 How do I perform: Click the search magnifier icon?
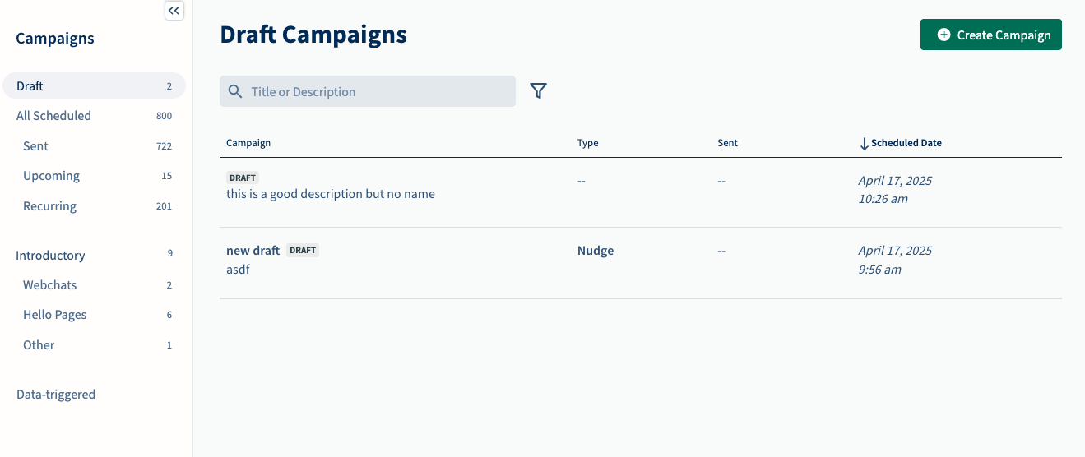[x=235, y=91]
